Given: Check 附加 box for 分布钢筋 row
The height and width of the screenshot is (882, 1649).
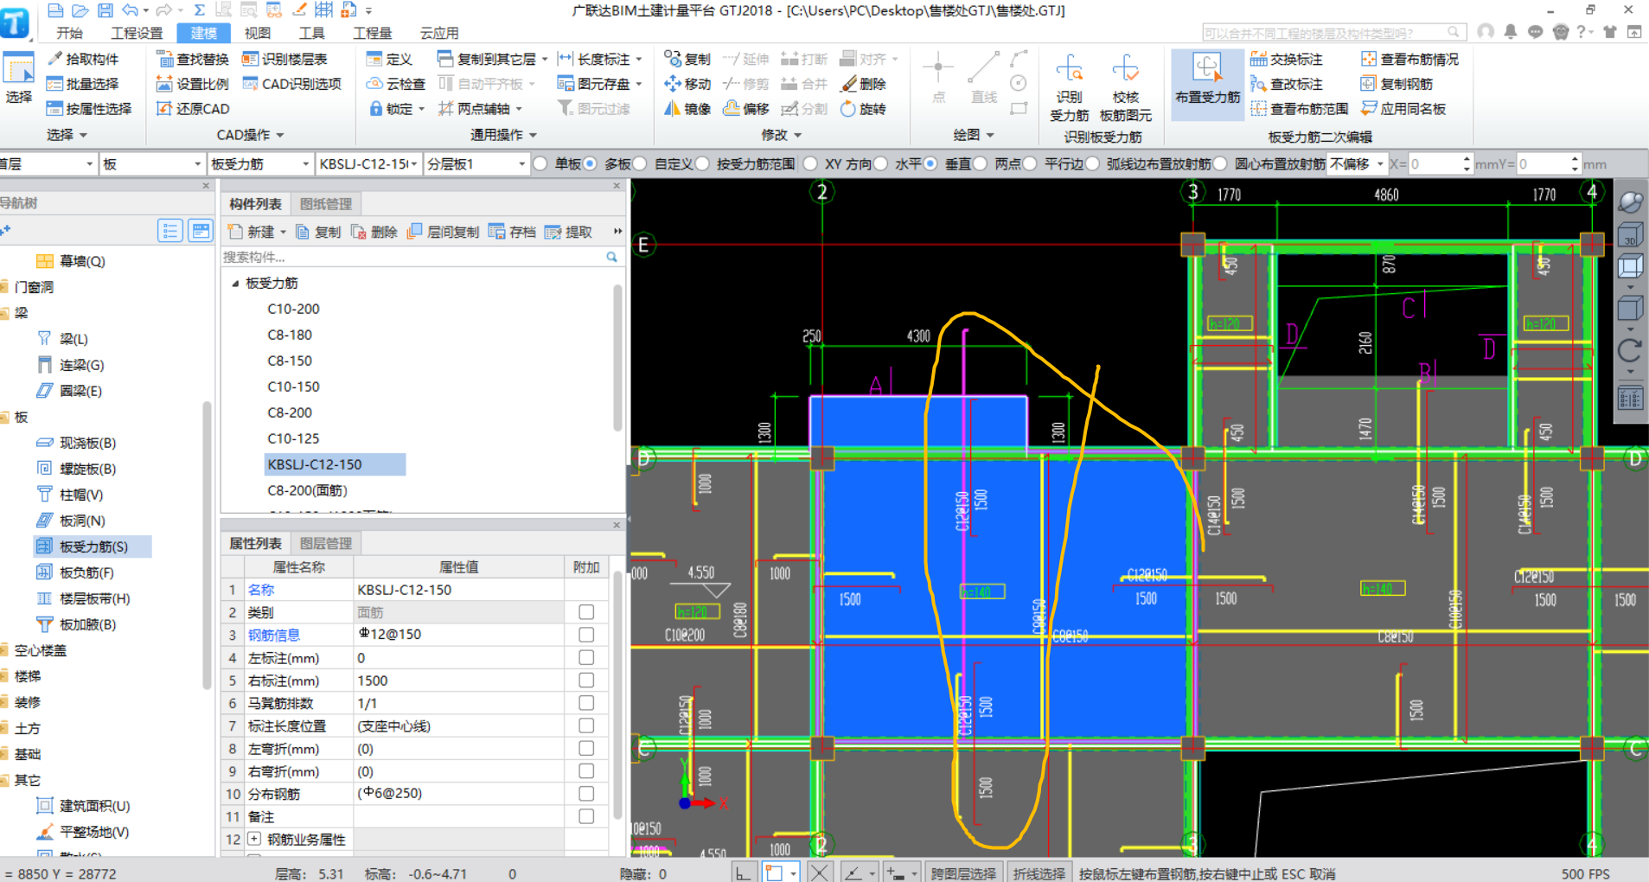Looking at the screenshot, I should point(586,794).
